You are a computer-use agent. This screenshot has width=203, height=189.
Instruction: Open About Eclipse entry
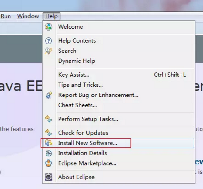pyautogui.click(x=119, y=177)
